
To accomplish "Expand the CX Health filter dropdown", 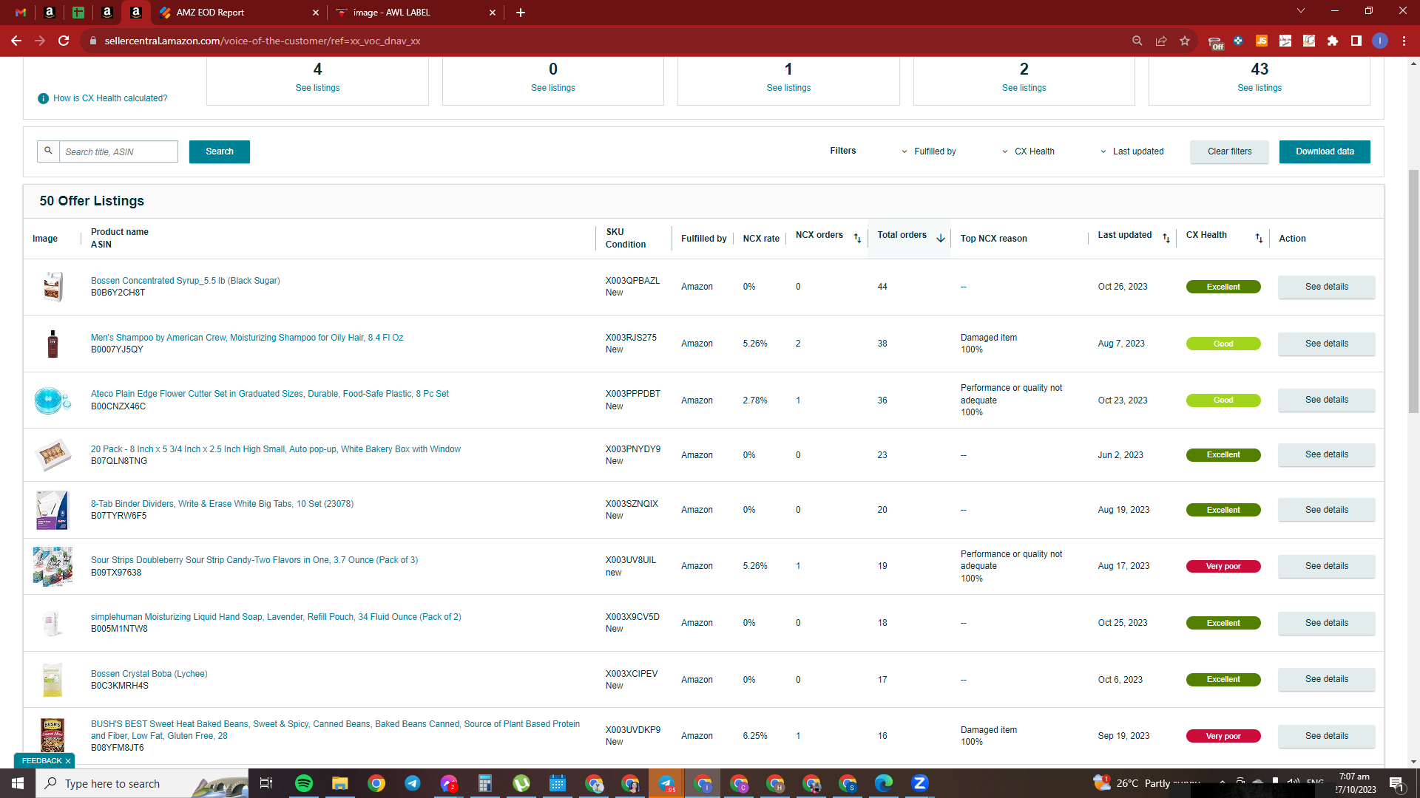I will click(1028, 151).
